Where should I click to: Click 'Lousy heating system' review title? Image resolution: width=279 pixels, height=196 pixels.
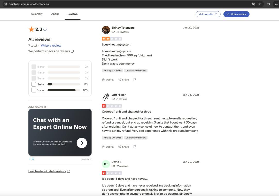117,45
